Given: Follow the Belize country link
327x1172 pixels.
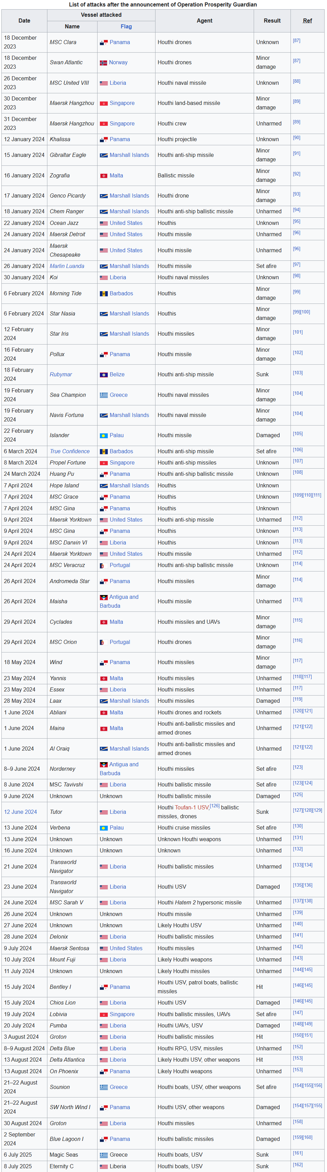Looking at the screenshot, I should [x=117, y=375].
